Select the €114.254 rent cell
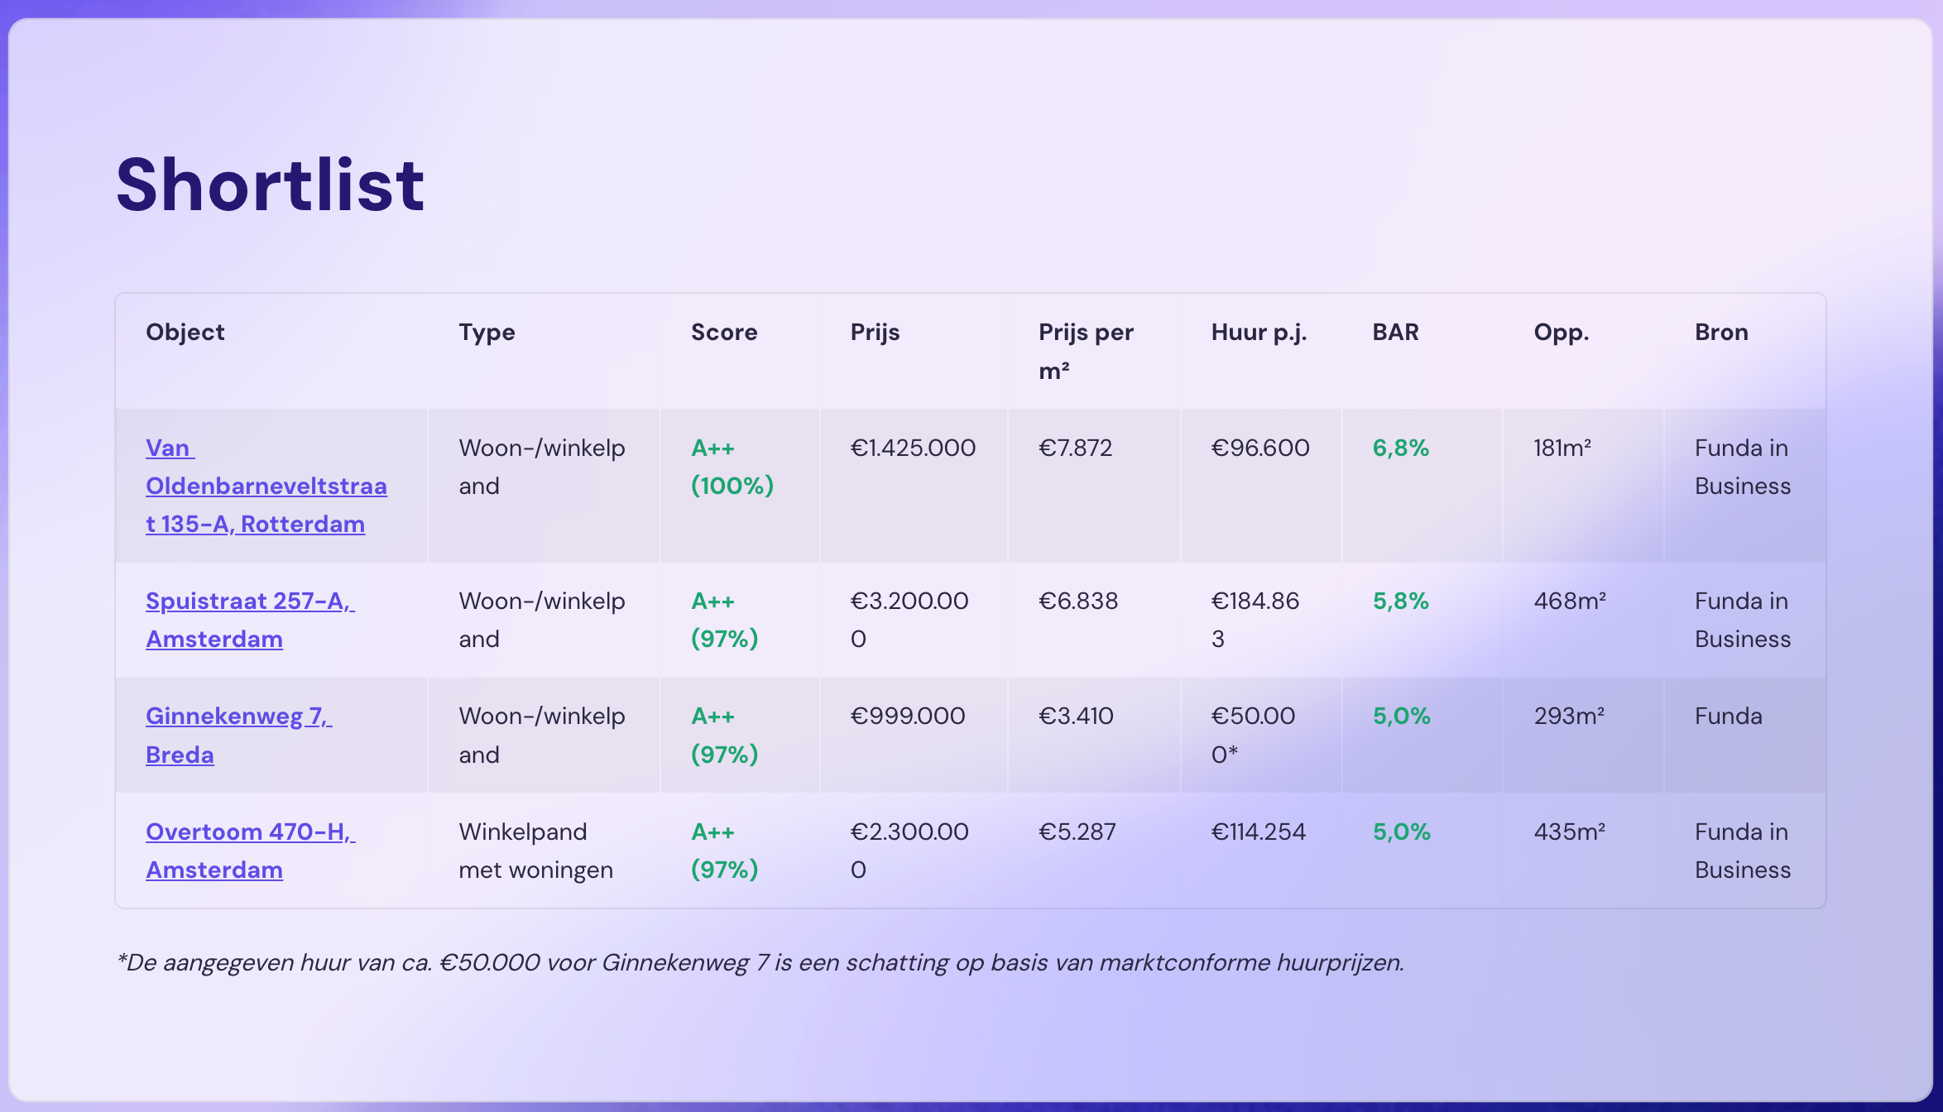 (1258, 832)
